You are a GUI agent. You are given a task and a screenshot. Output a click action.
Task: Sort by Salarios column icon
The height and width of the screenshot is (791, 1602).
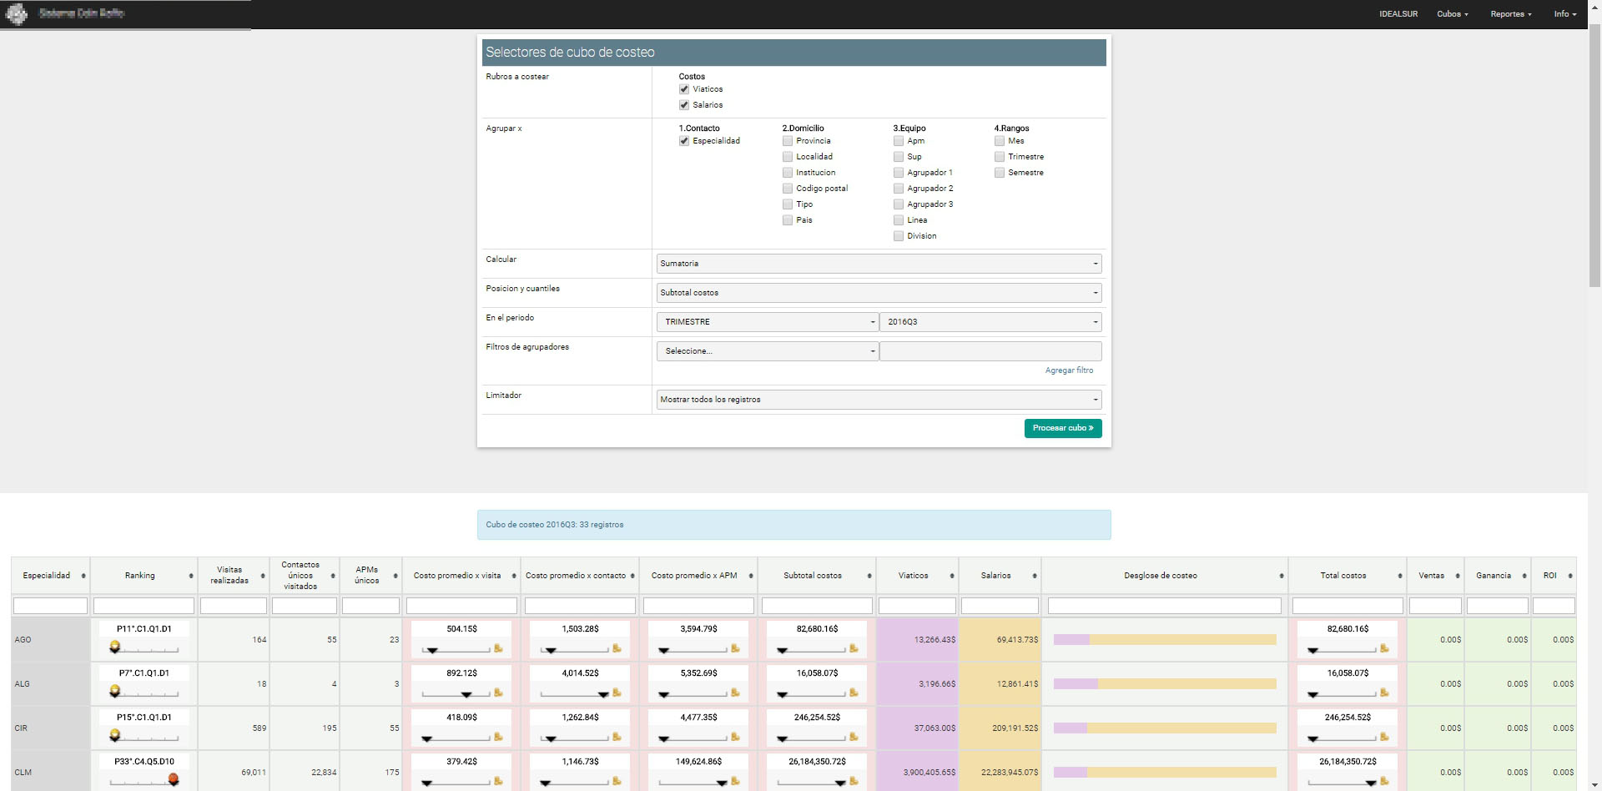click(x=1035, y=576)
